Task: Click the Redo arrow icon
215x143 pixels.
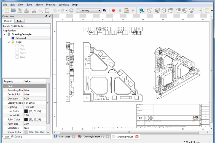Action: pyautogui.click(x=63, y=10)
